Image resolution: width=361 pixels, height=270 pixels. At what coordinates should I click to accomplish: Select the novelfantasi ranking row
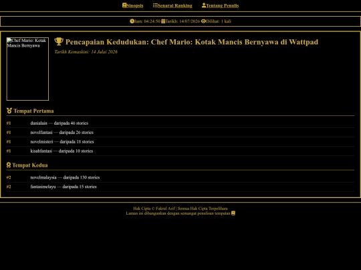point(180,132)
